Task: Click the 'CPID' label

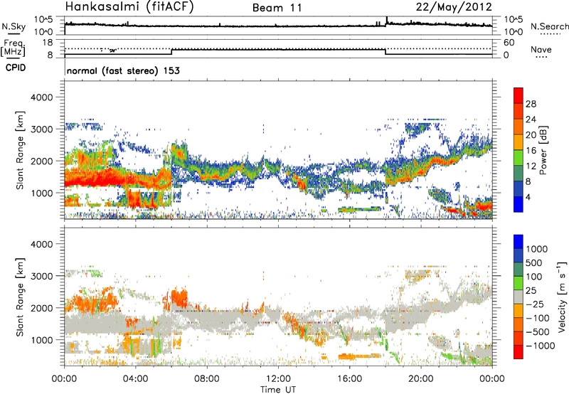Action: (x=16, y=68)
